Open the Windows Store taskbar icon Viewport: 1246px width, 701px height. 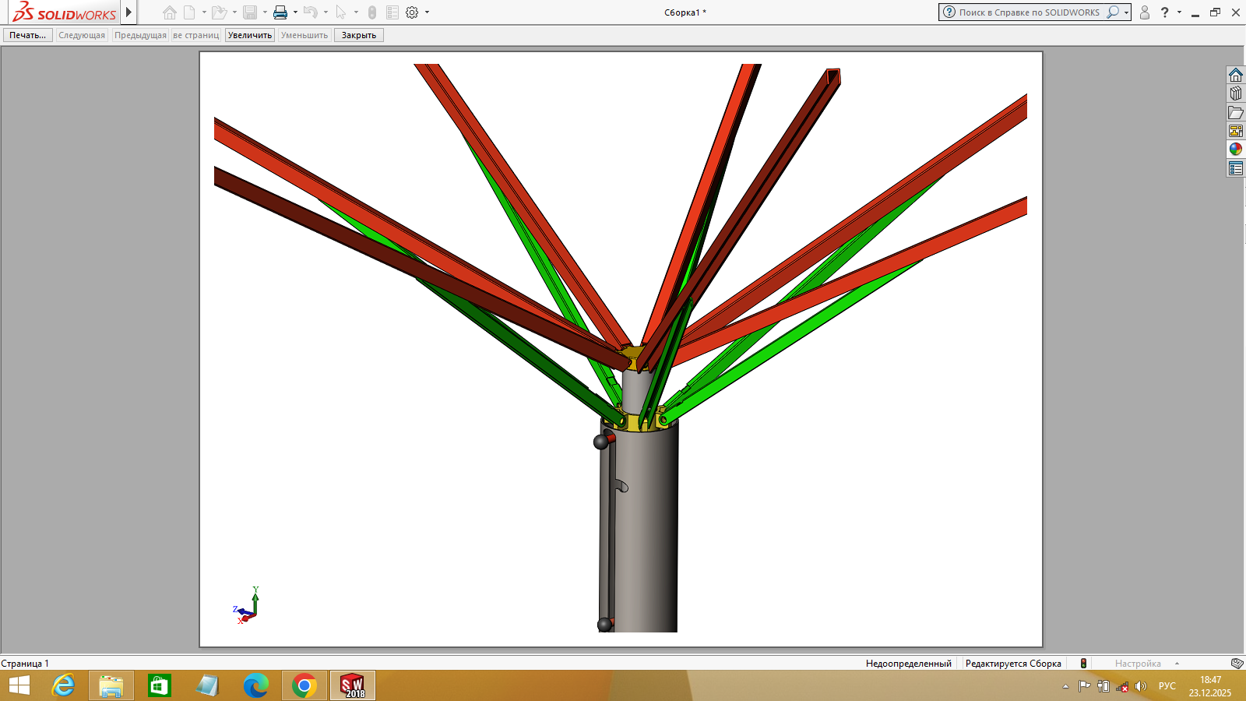tap(160, 685)
